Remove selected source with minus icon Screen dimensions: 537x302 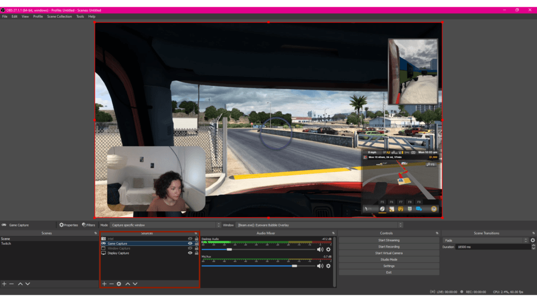(x=111, y=284)
